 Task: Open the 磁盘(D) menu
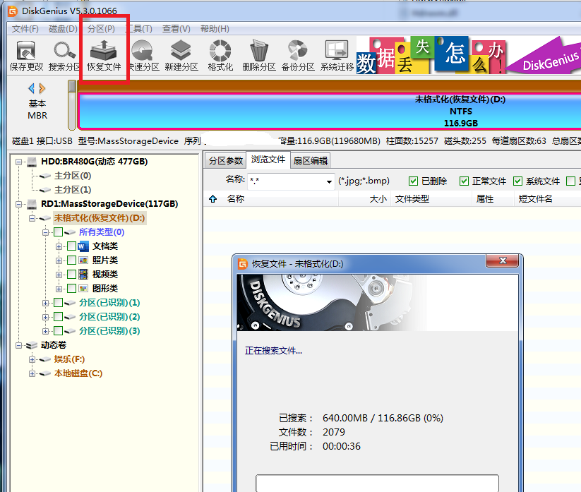click(x=63, y=29)
